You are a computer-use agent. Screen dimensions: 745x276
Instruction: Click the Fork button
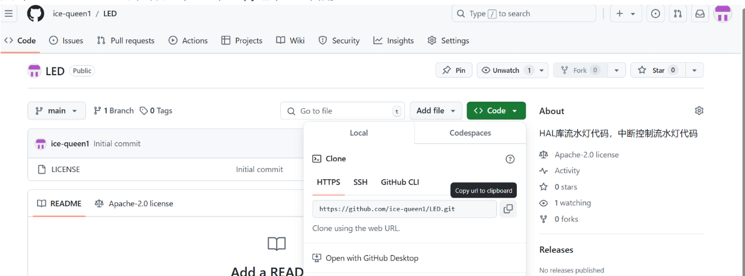tap(580, 70)
